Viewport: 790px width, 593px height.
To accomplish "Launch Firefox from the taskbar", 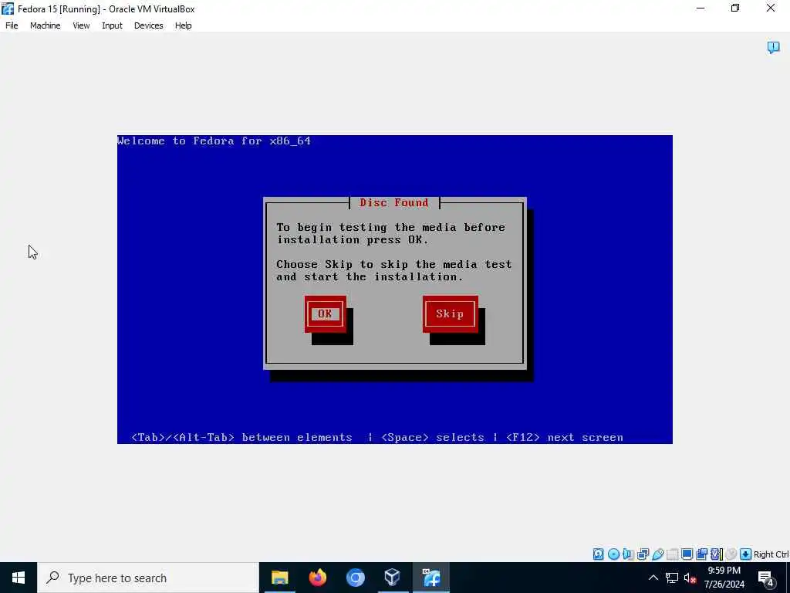I will 317,578.
